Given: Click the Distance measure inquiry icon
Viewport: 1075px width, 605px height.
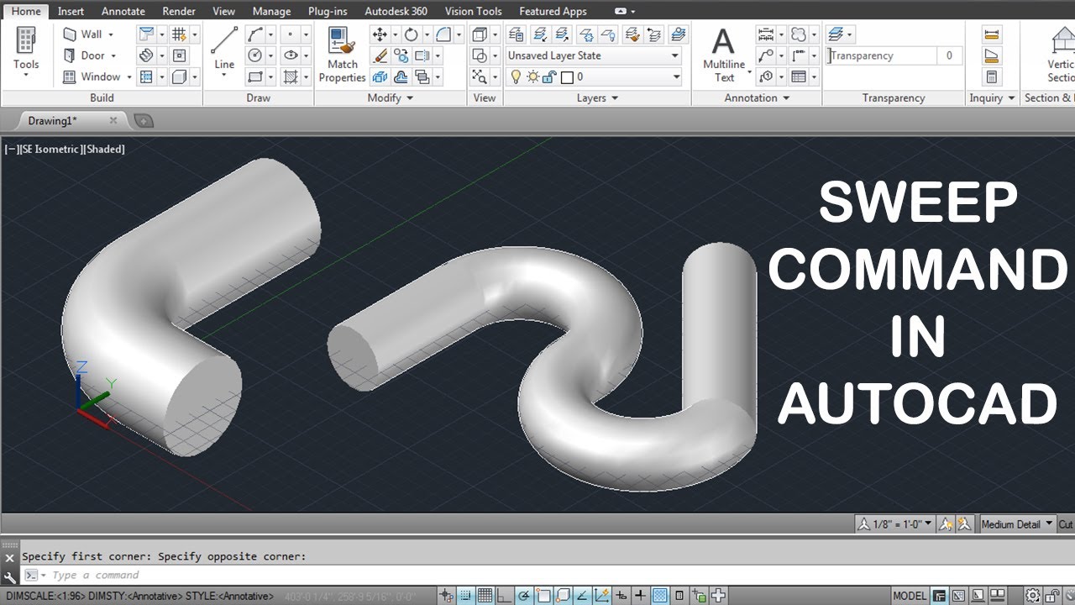Looking at the screenshot, I should [x=992, y=34].
